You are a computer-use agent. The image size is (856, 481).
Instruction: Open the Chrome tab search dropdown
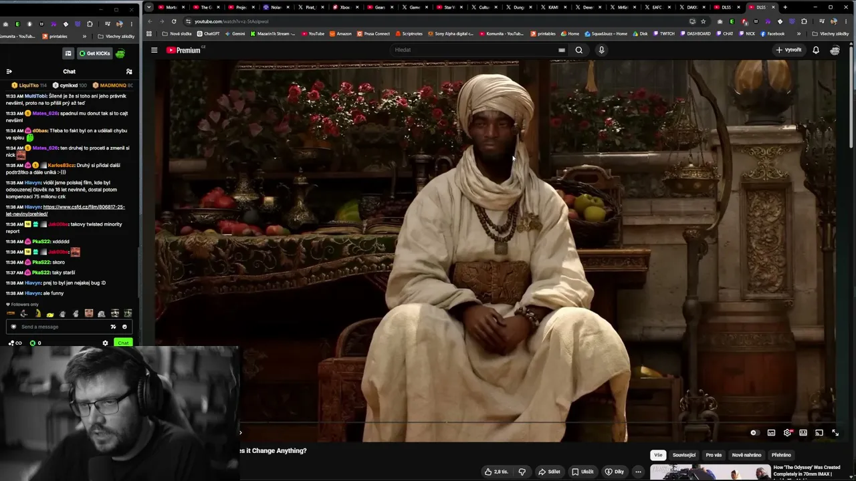tap(149, 7)
